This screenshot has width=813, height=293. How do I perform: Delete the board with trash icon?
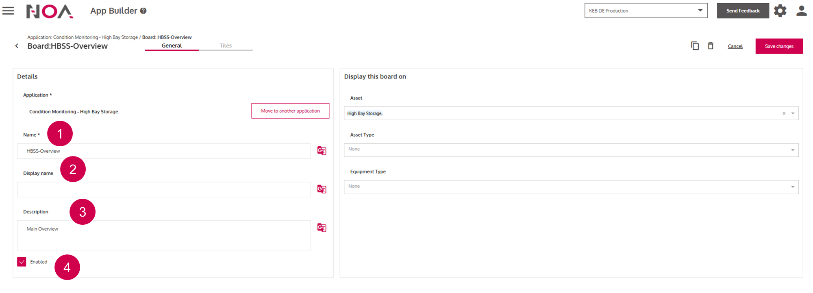coord(711,46)
